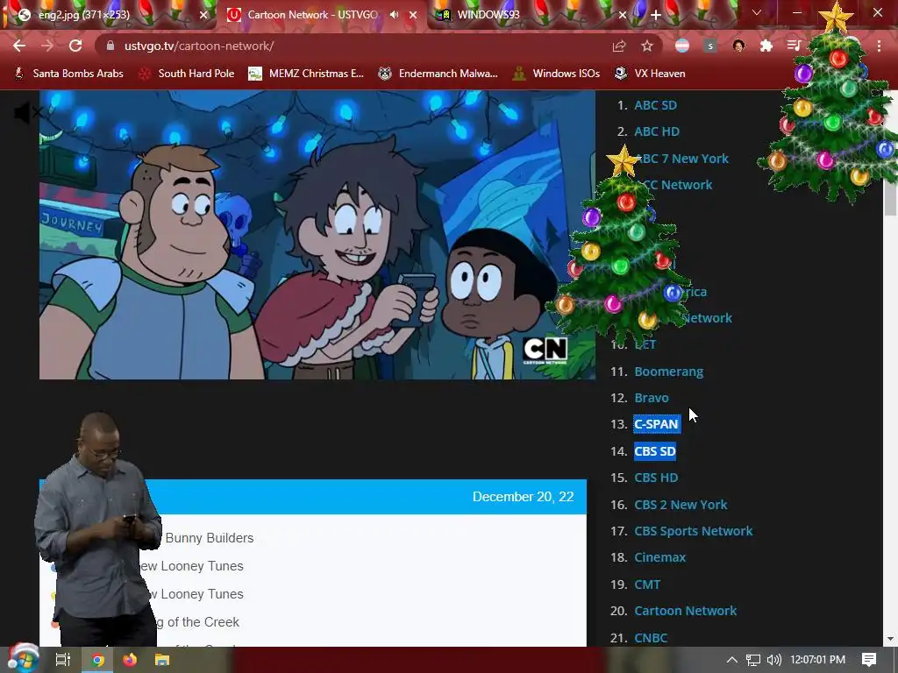Open Cinemax channel link
This screenshot has width=898, height=673.
click(x=659, y=557)
